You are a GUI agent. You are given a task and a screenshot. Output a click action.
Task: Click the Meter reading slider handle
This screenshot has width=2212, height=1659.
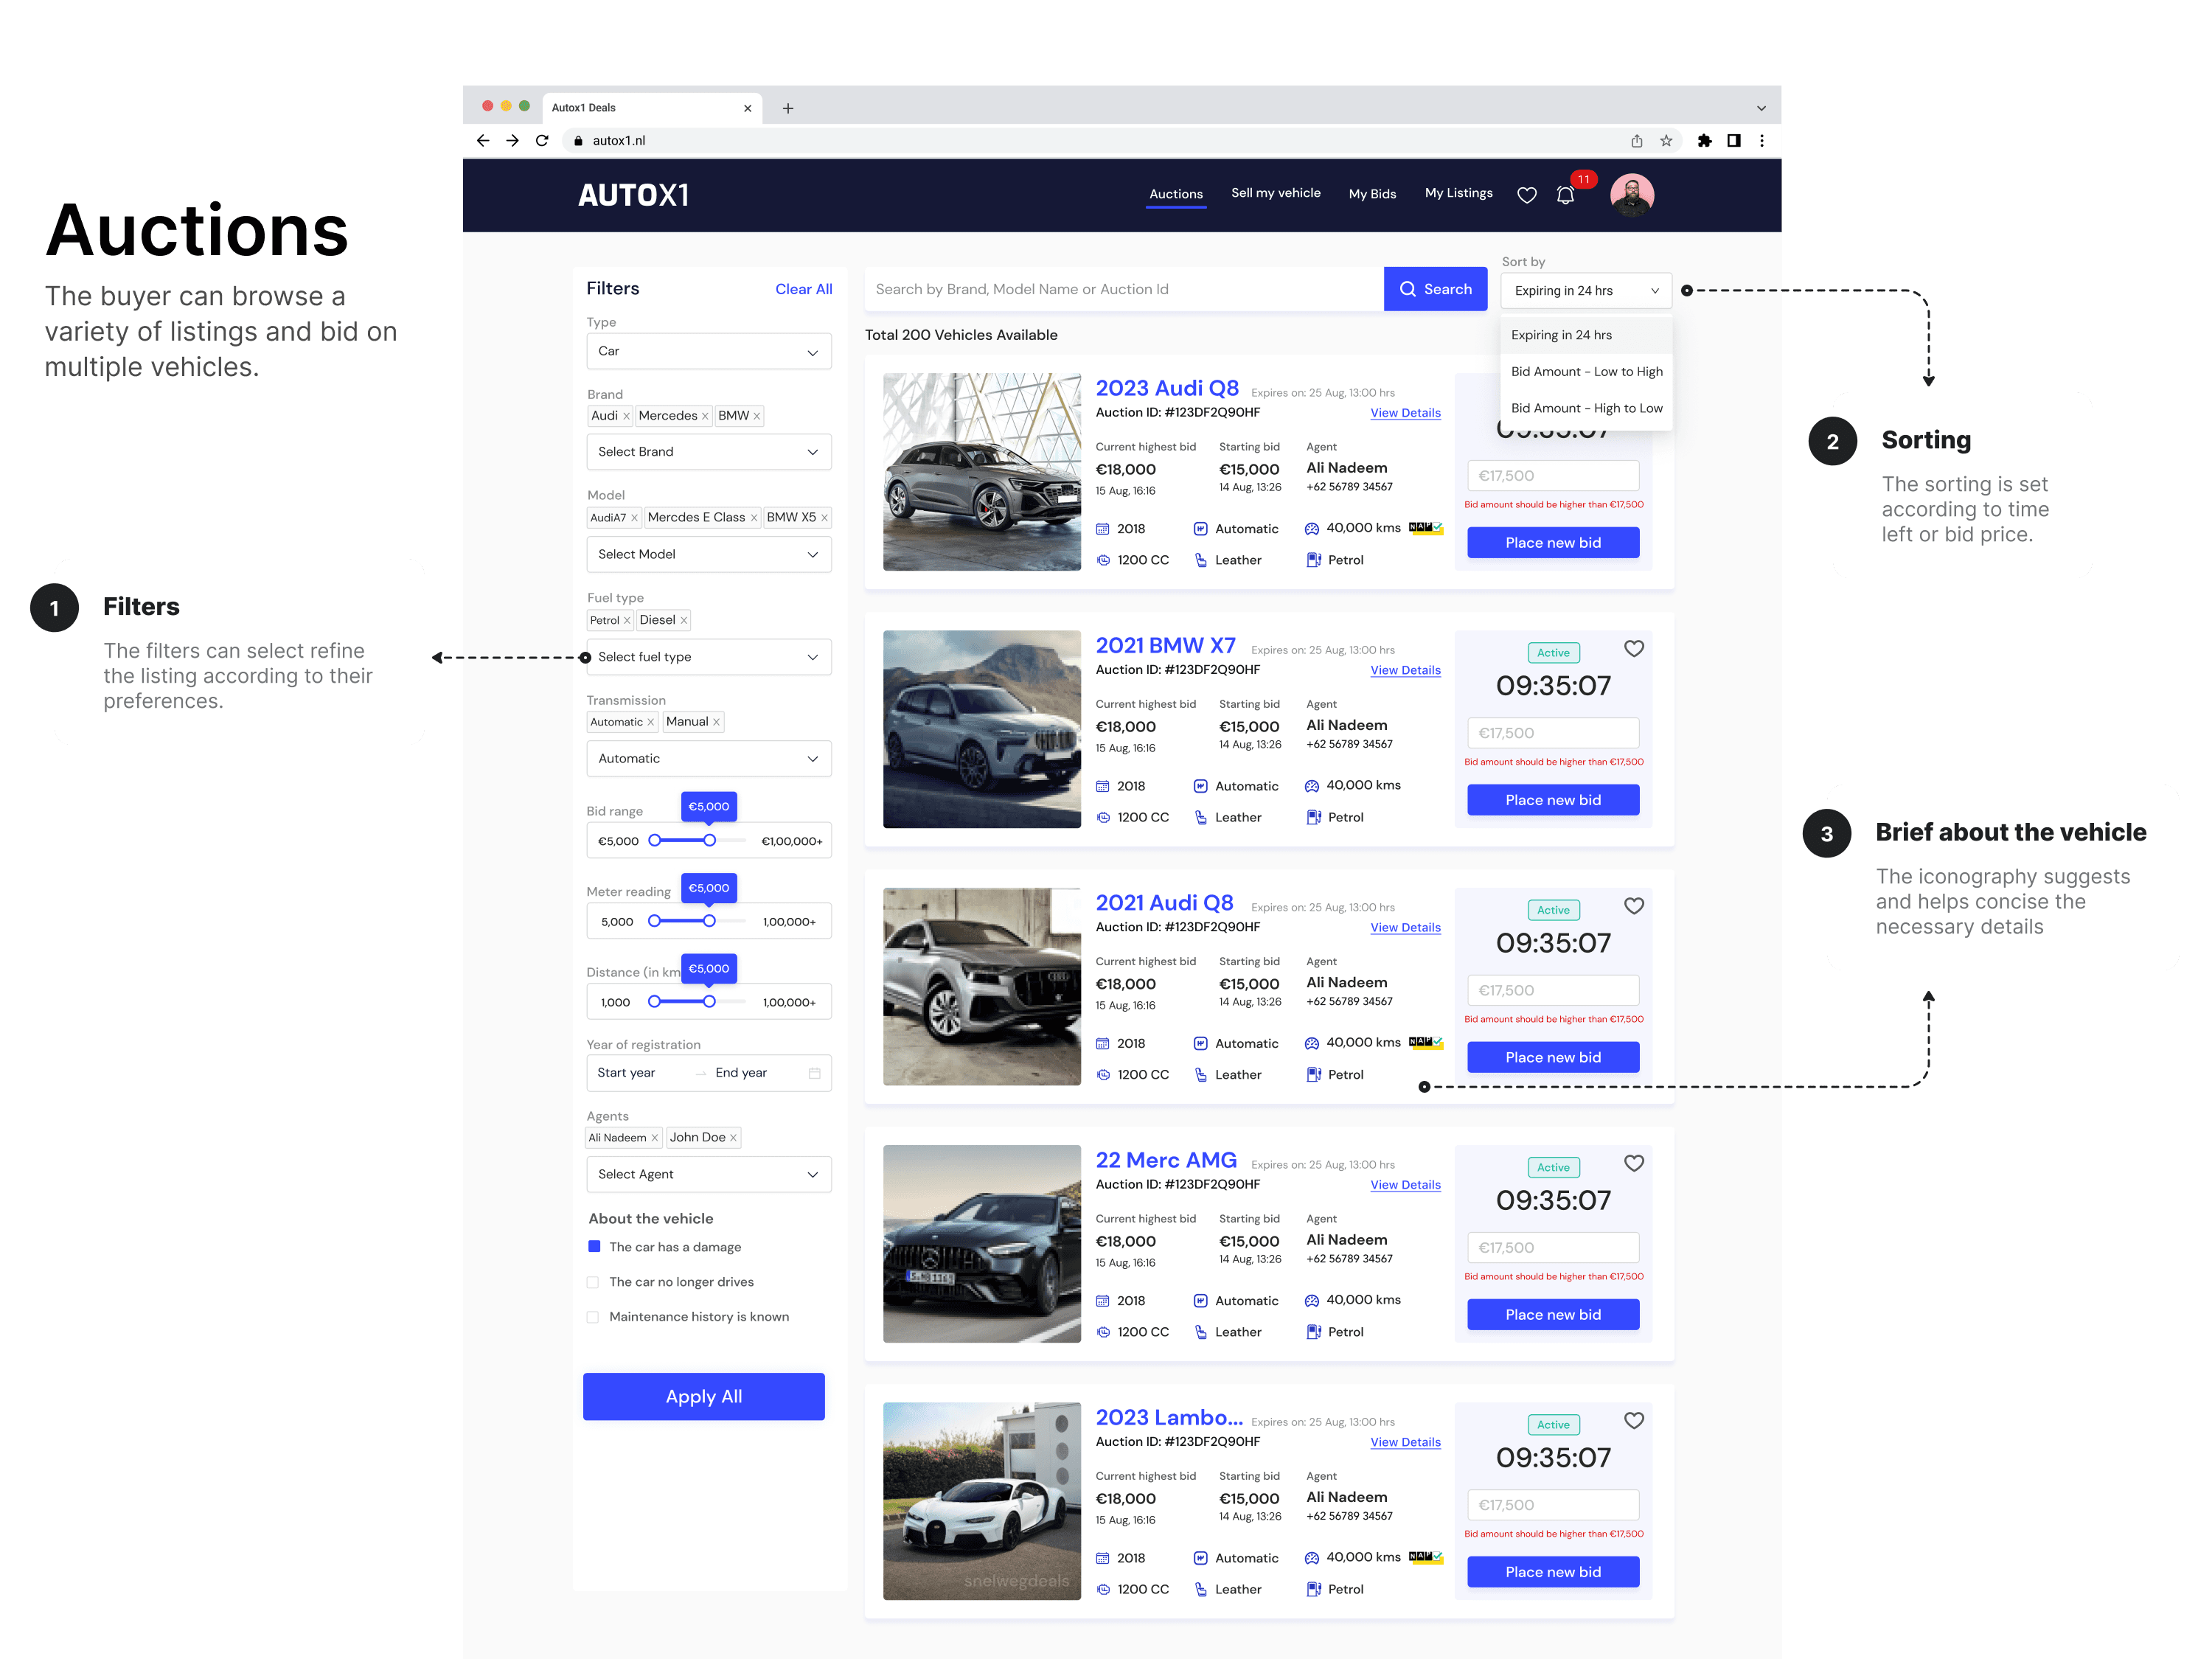click(709, 921)
